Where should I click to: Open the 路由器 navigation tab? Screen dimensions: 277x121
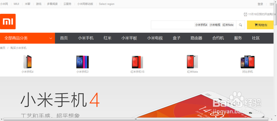point(196,38)
